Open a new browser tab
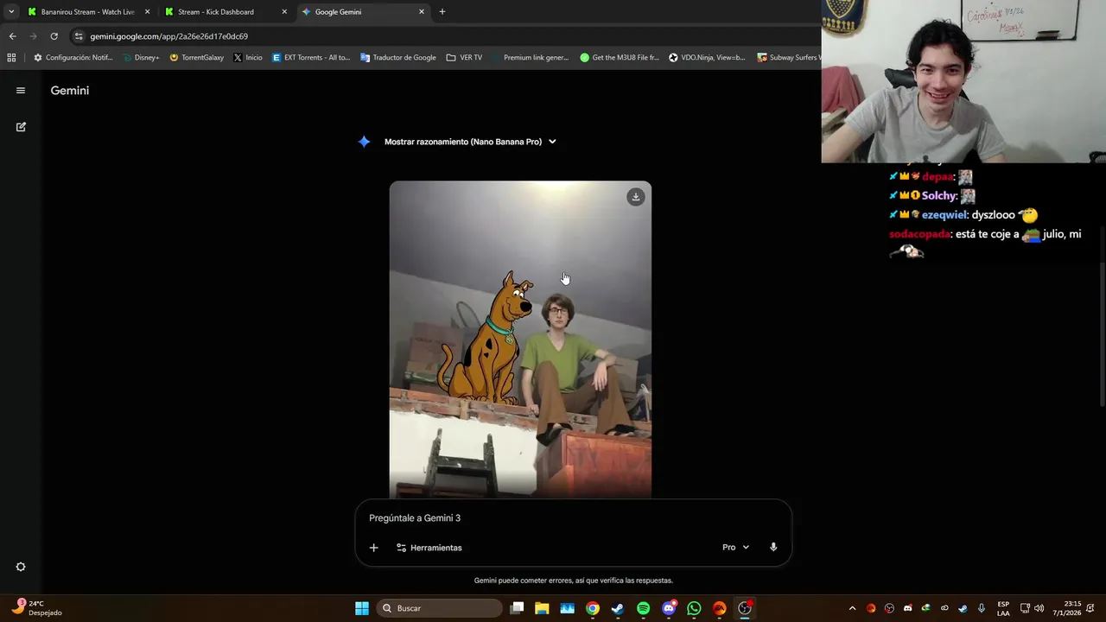Image resolution: width=1106 pixels, height=622 pixels. tap(442, 12)
